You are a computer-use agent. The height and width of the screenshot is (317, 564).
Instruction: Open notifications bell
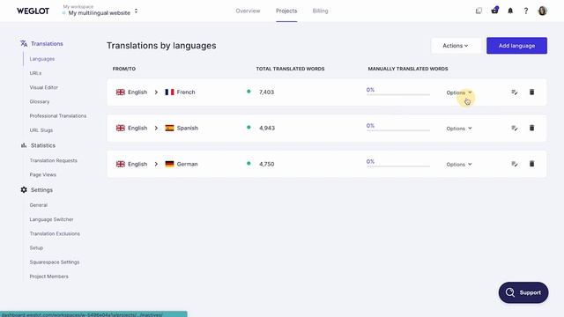[510, 11]
